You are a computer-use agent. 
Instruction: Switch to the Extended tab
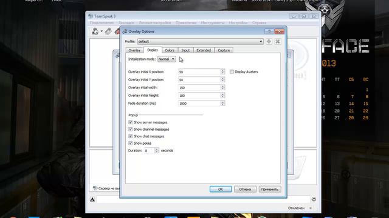[x=204, y=50]
